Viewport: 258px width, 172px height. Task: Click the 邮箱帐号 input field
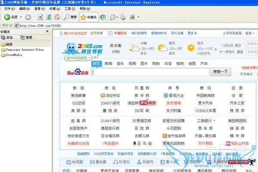252,44
